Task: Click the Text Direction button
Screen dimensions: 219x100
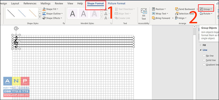Action: [x=125, y=9]
